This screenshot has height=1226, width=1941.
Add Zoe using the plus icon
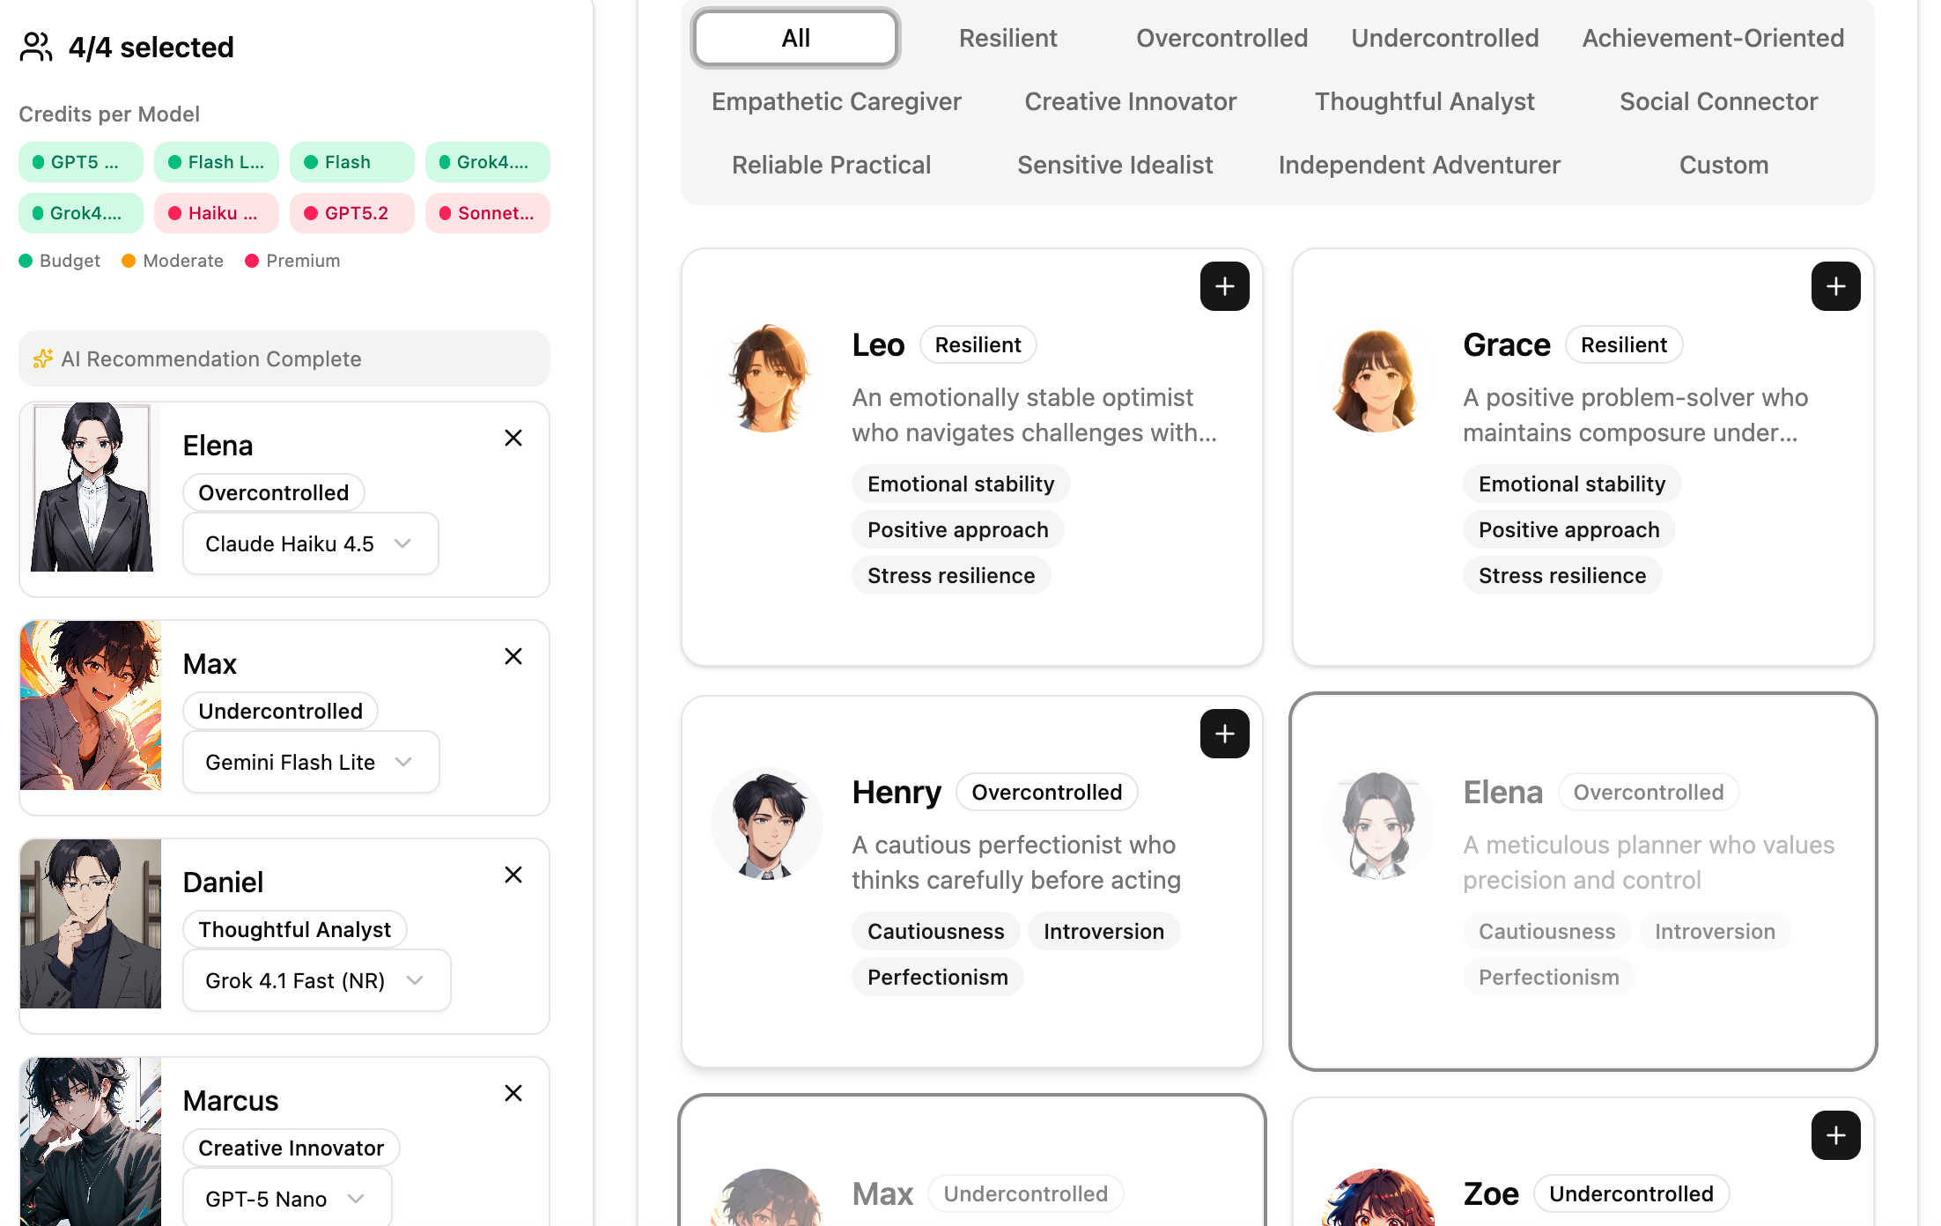(1835, 1136)
